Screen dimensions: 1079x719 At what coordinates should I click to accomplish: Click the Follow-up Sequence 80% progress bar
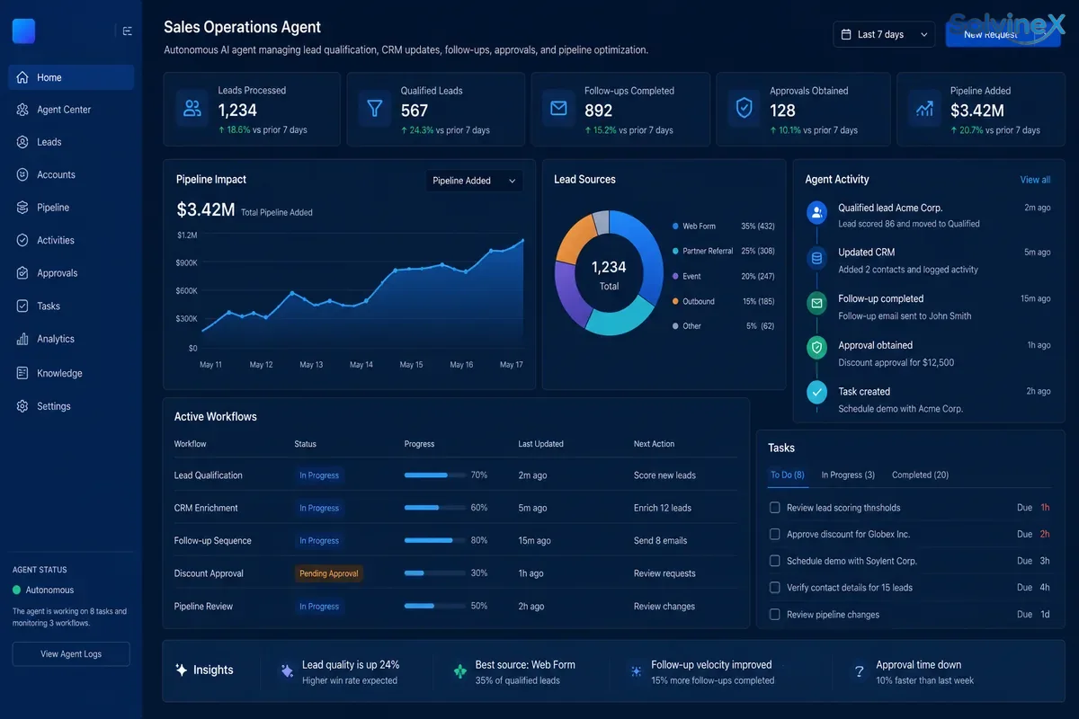pyautogui.click(x=434, y=540)
